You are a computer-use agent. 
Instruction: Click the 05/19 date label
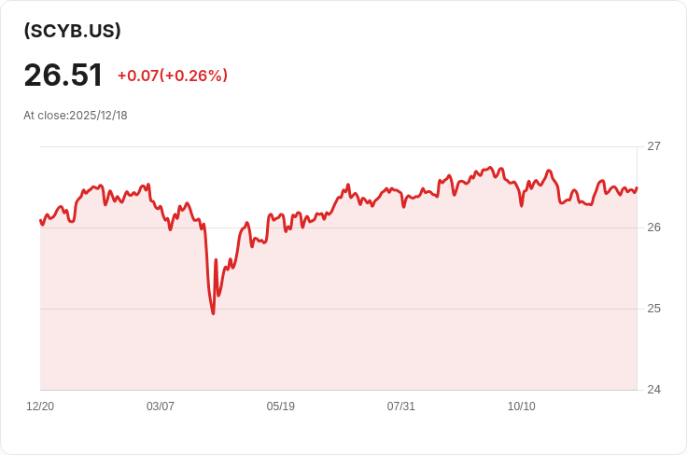pyautogui.click(x=281, y=407)
